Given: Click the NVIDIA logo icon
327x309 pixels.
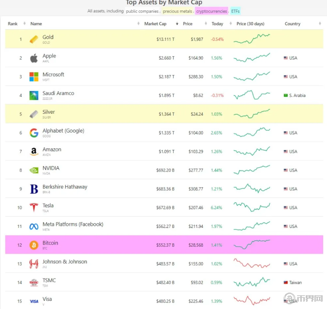Looking at the screenshot, I should point(34,170).
